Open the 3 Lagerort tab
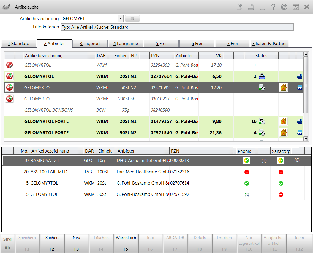This screenshot has height=253, width=313. 90,44
